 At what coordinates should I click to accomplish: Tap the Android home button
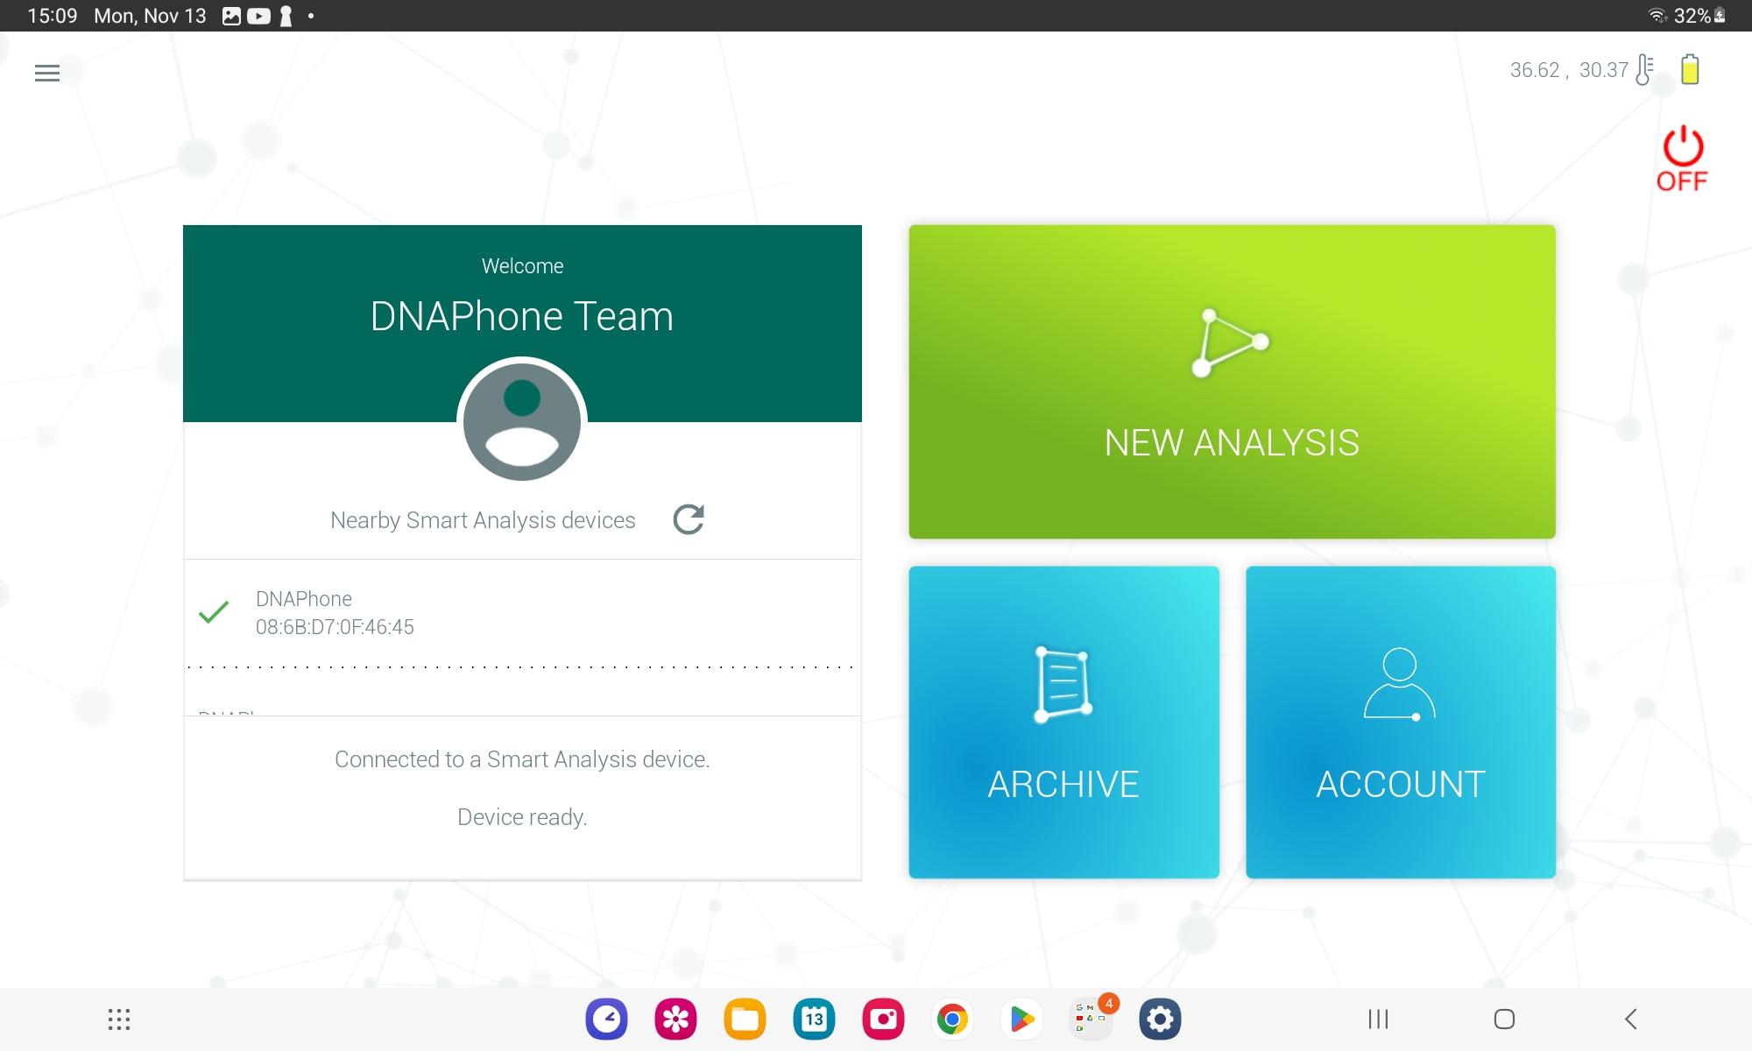[x=1504, y=1019]
